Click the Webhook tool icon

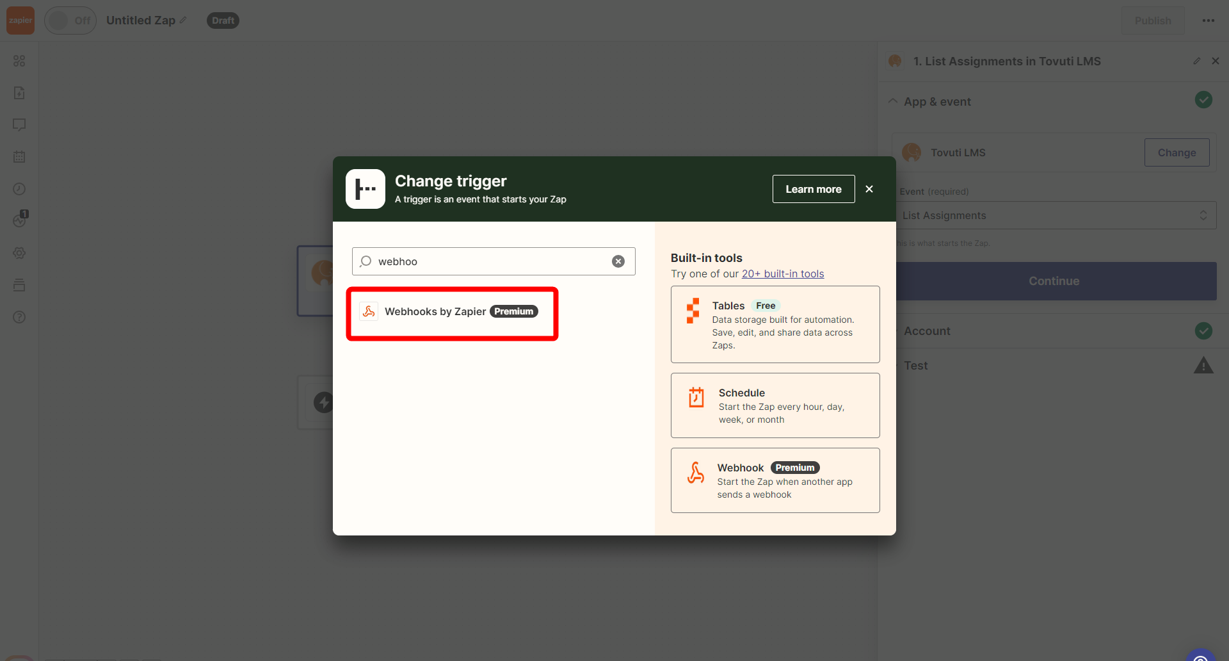[696, 473]
